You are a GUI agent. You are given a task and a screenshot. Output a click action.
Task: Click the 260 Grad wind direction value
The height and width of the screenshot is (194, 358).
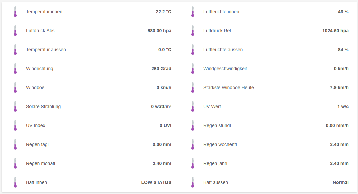click(161, 69)
